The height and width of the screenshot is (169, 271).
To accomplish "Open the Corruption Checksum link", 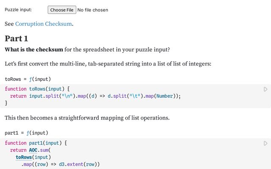I will point(44,24).
